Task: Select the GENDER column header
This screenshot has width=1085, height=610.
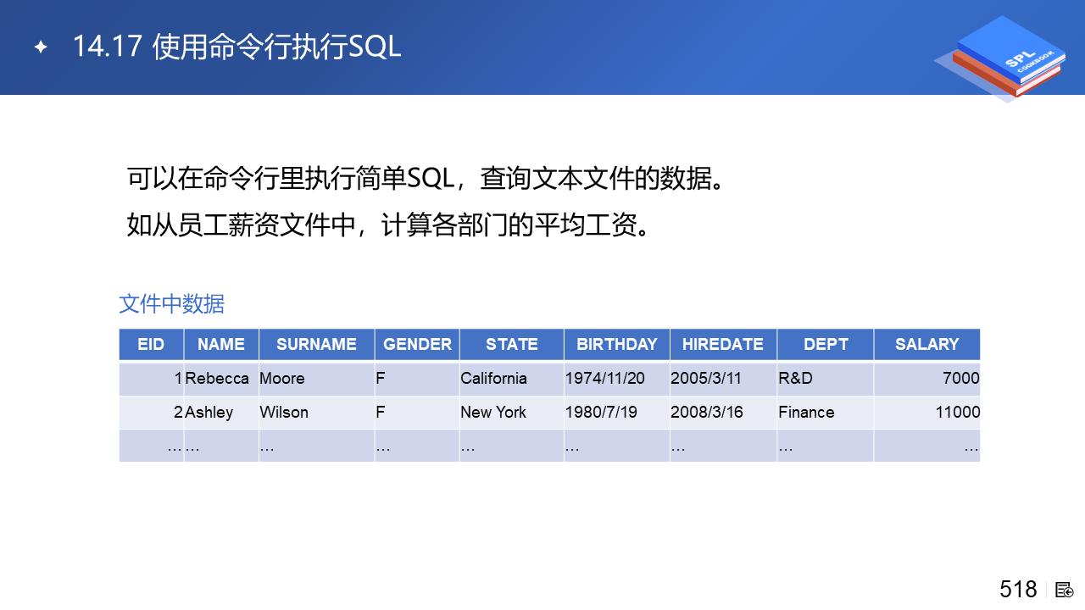Action: [417, 344]
